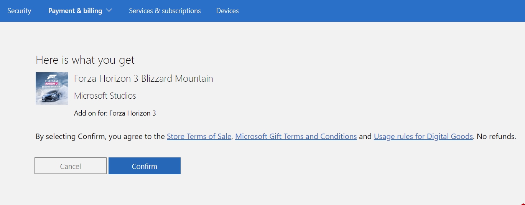The width and height of the screenshot is (525, 205).
Task: Click the 'Add on for: Forza Horizon 3' line
Action: coord(115,113)
